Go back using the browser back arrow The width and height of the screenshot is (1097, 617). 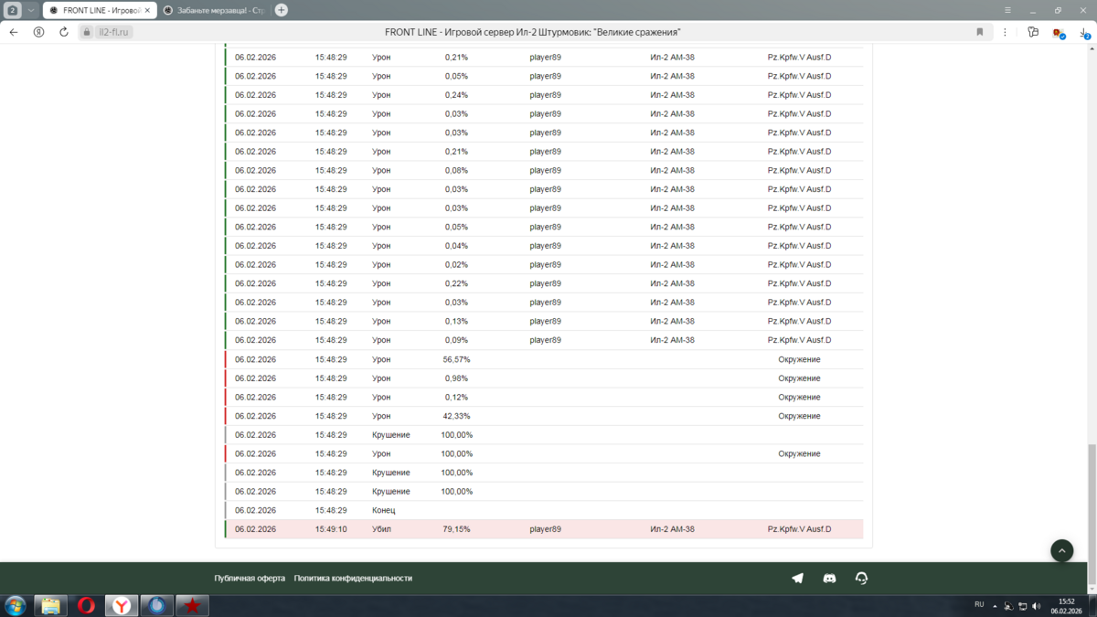(x=14, y=32)
